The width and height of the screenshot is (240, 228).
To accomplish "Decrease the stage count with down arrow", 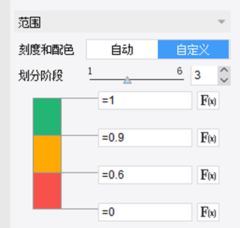I will pyautogui.click(x=224, y=80).
